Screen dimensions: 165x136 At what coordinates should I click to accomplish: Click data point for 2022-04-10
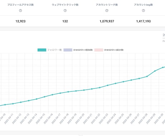pyautogui.click(x=5, y=105)
